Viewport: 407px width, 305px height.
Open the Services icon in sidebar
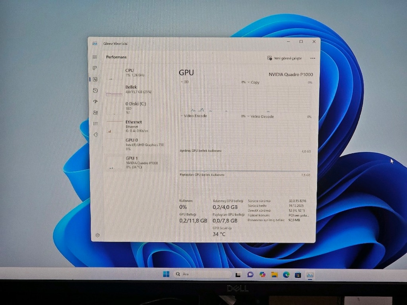tap(95, 135)
